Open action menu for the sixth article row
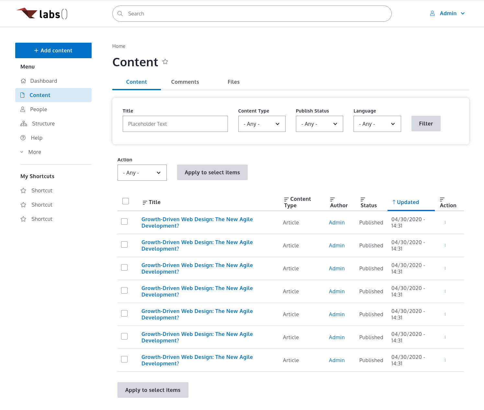Screen dimensions: 484x410 click(445, 337)
